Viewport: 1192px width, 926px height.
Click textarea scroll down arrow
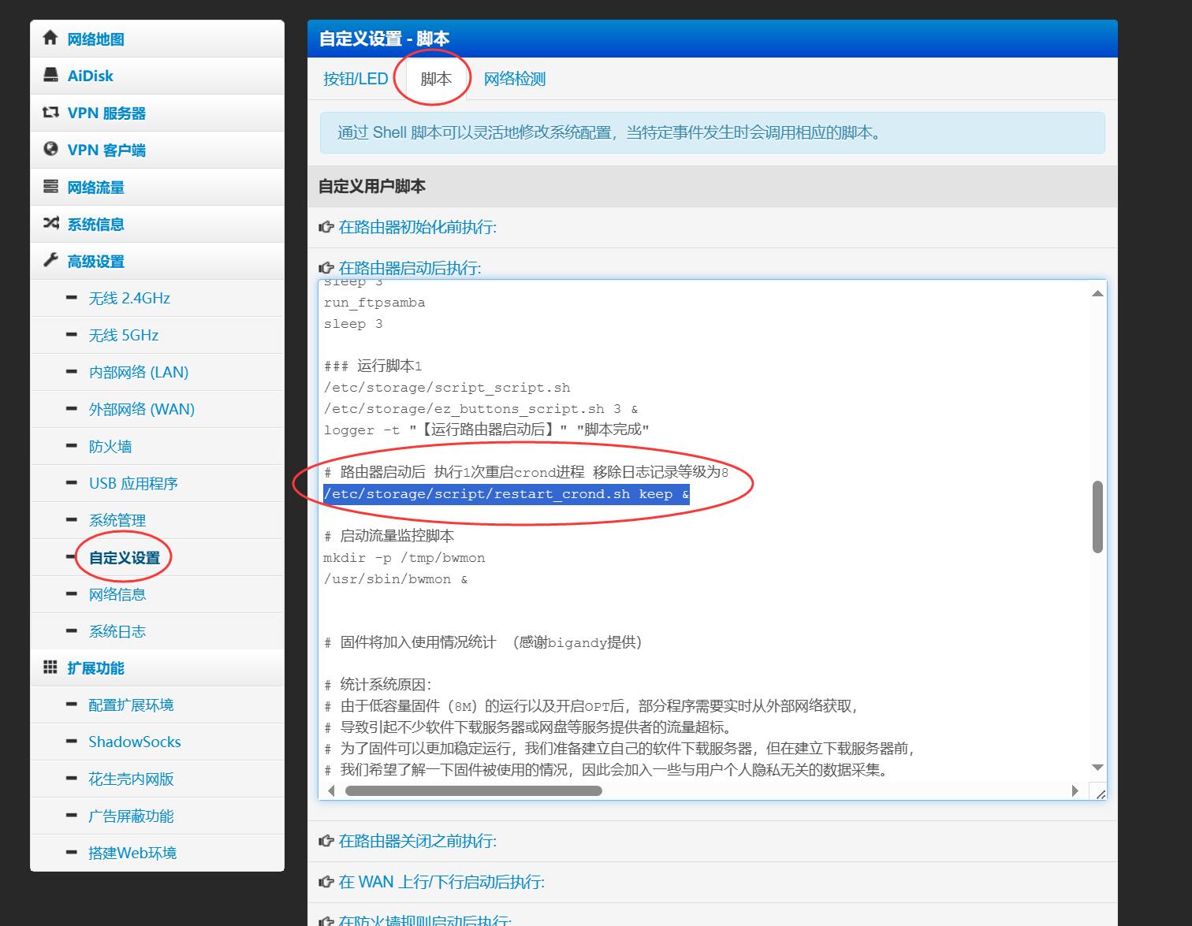[1097, 768]
